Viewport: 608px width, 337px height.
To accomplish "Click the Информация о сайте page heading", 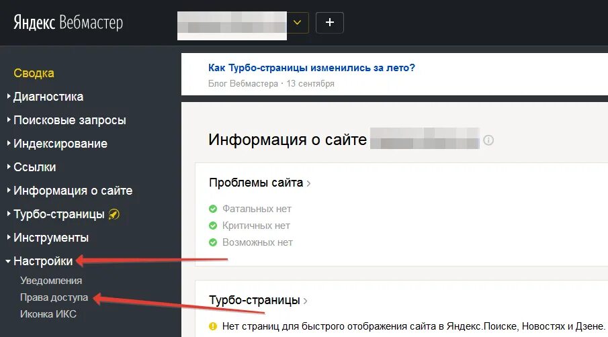I will 288,140.
